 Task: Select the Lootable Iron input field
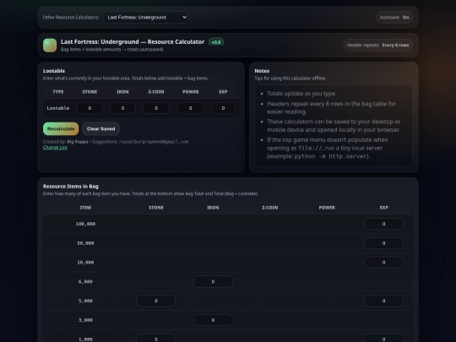pyautogui.click(x=122, y=108)
